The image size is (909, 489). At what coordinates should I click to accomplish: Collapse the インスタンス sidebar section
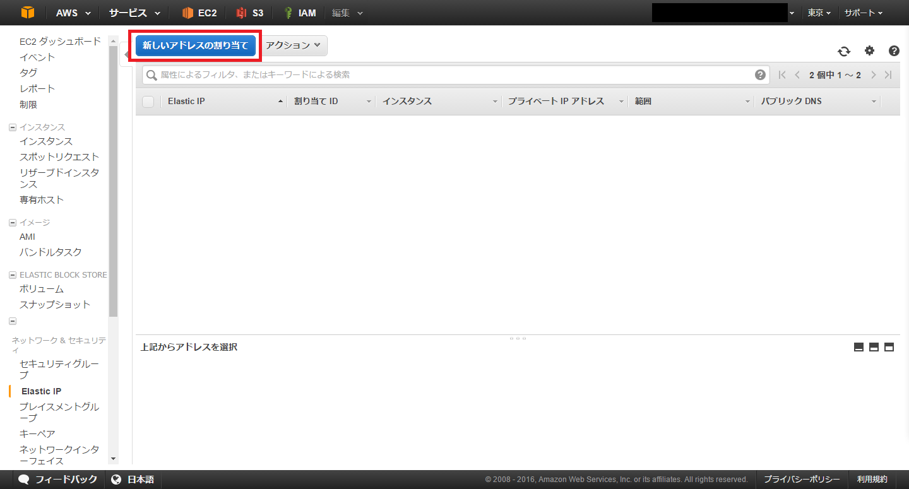pyautogui.click(x=13, y=127)
